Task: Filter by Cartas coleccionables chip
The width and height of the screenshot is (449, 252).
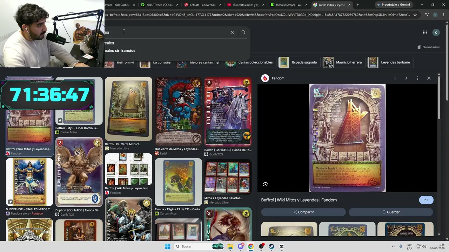Action: tap(250, 63)
